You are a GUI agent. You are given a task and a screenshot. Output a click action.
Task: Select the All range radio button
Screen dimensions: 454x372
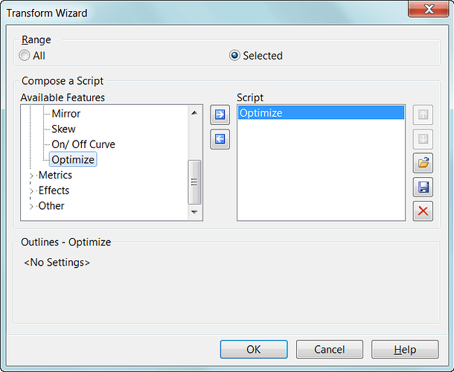point(25,56)
